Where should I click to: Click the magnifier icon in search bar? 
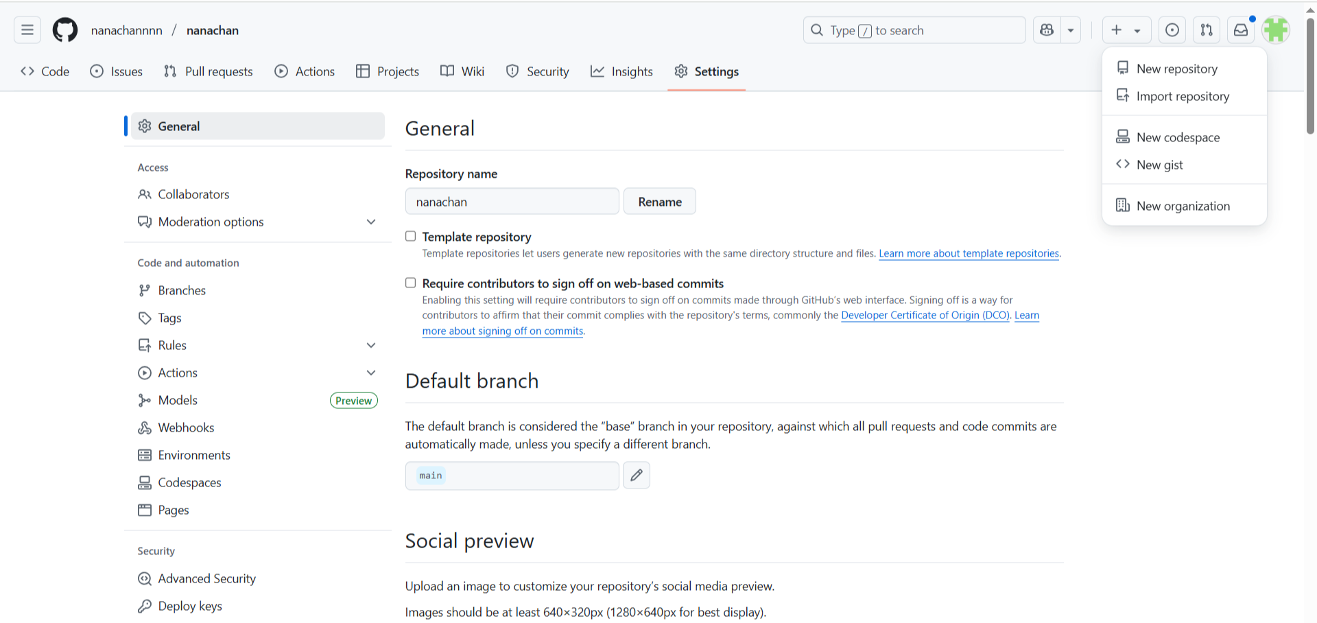point(817,30)
